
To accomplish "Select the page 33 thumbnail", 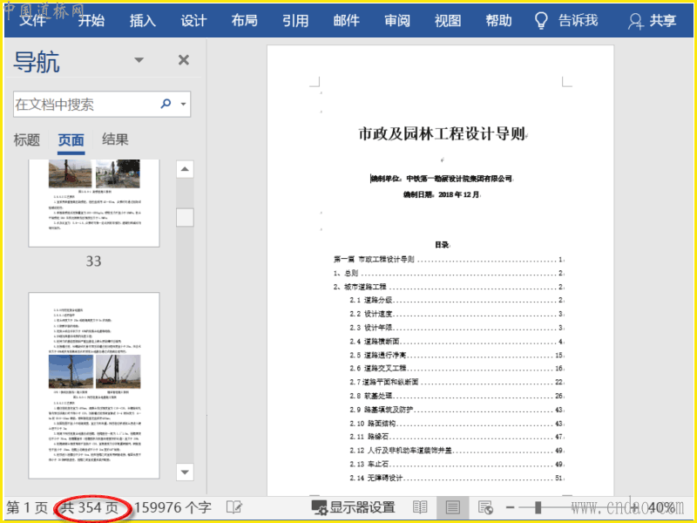I will tap(94, 203).
